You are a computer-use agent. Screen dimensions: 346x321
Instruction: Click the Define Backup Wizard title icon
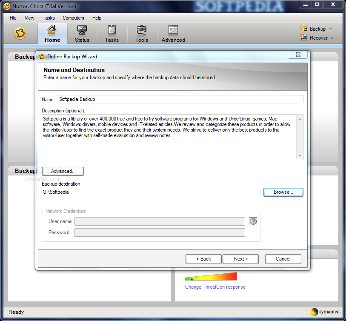(42, 57)
